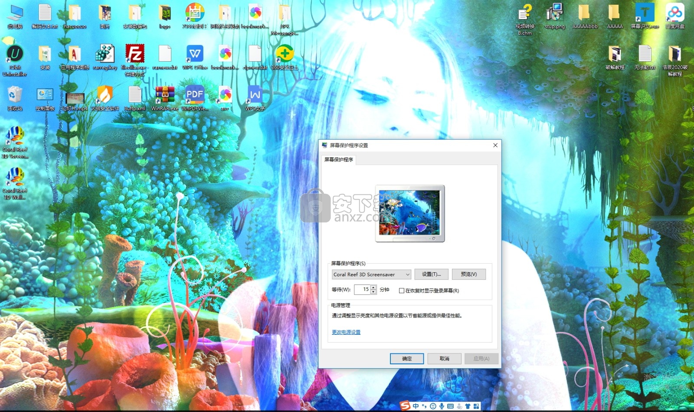Click Sogou microphone voice input icon
The height and width of the screenshot is (412, 694).
point(442,406)
